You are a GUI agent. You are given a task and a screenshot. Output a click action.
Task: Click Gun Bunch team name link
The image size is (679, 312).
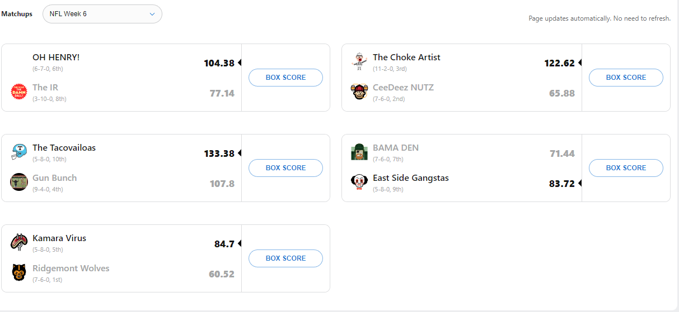(55, 178)
